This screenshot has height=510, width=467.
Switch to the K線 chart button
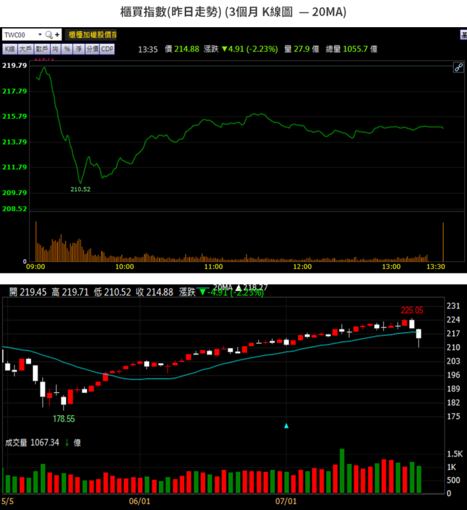click(x=10, y=49)
